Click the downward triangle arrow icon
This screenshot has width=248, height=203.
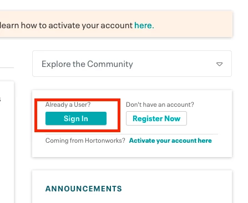pyautogui.click(x=219, y=64)
